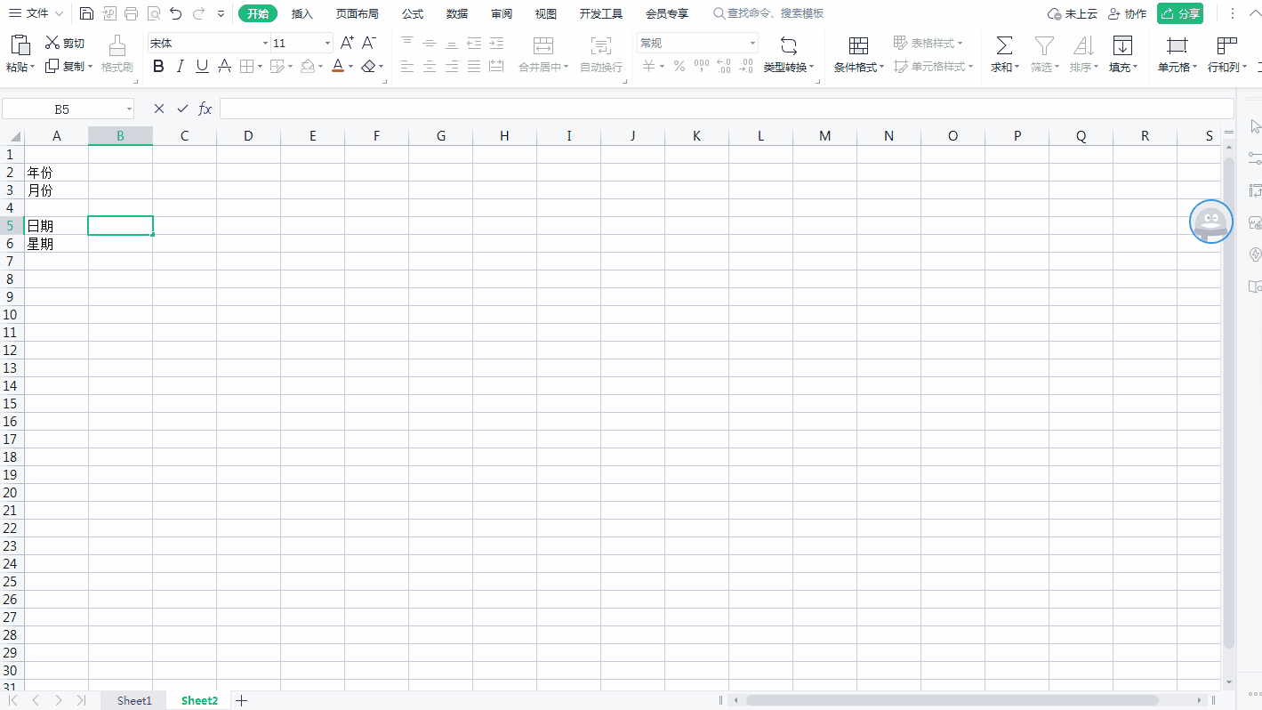Image resolution: width=1262 pixels, height=710 pixels.
Task: Switch to the Review (审阅) tab
Action: coord(502,13)
